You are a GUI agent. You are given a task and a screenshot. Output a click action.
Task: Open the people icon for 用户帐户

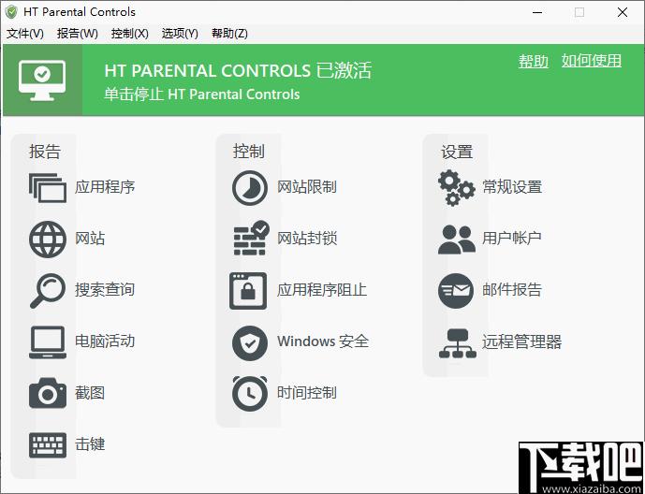pyautogui.click(x=457, y=240)
